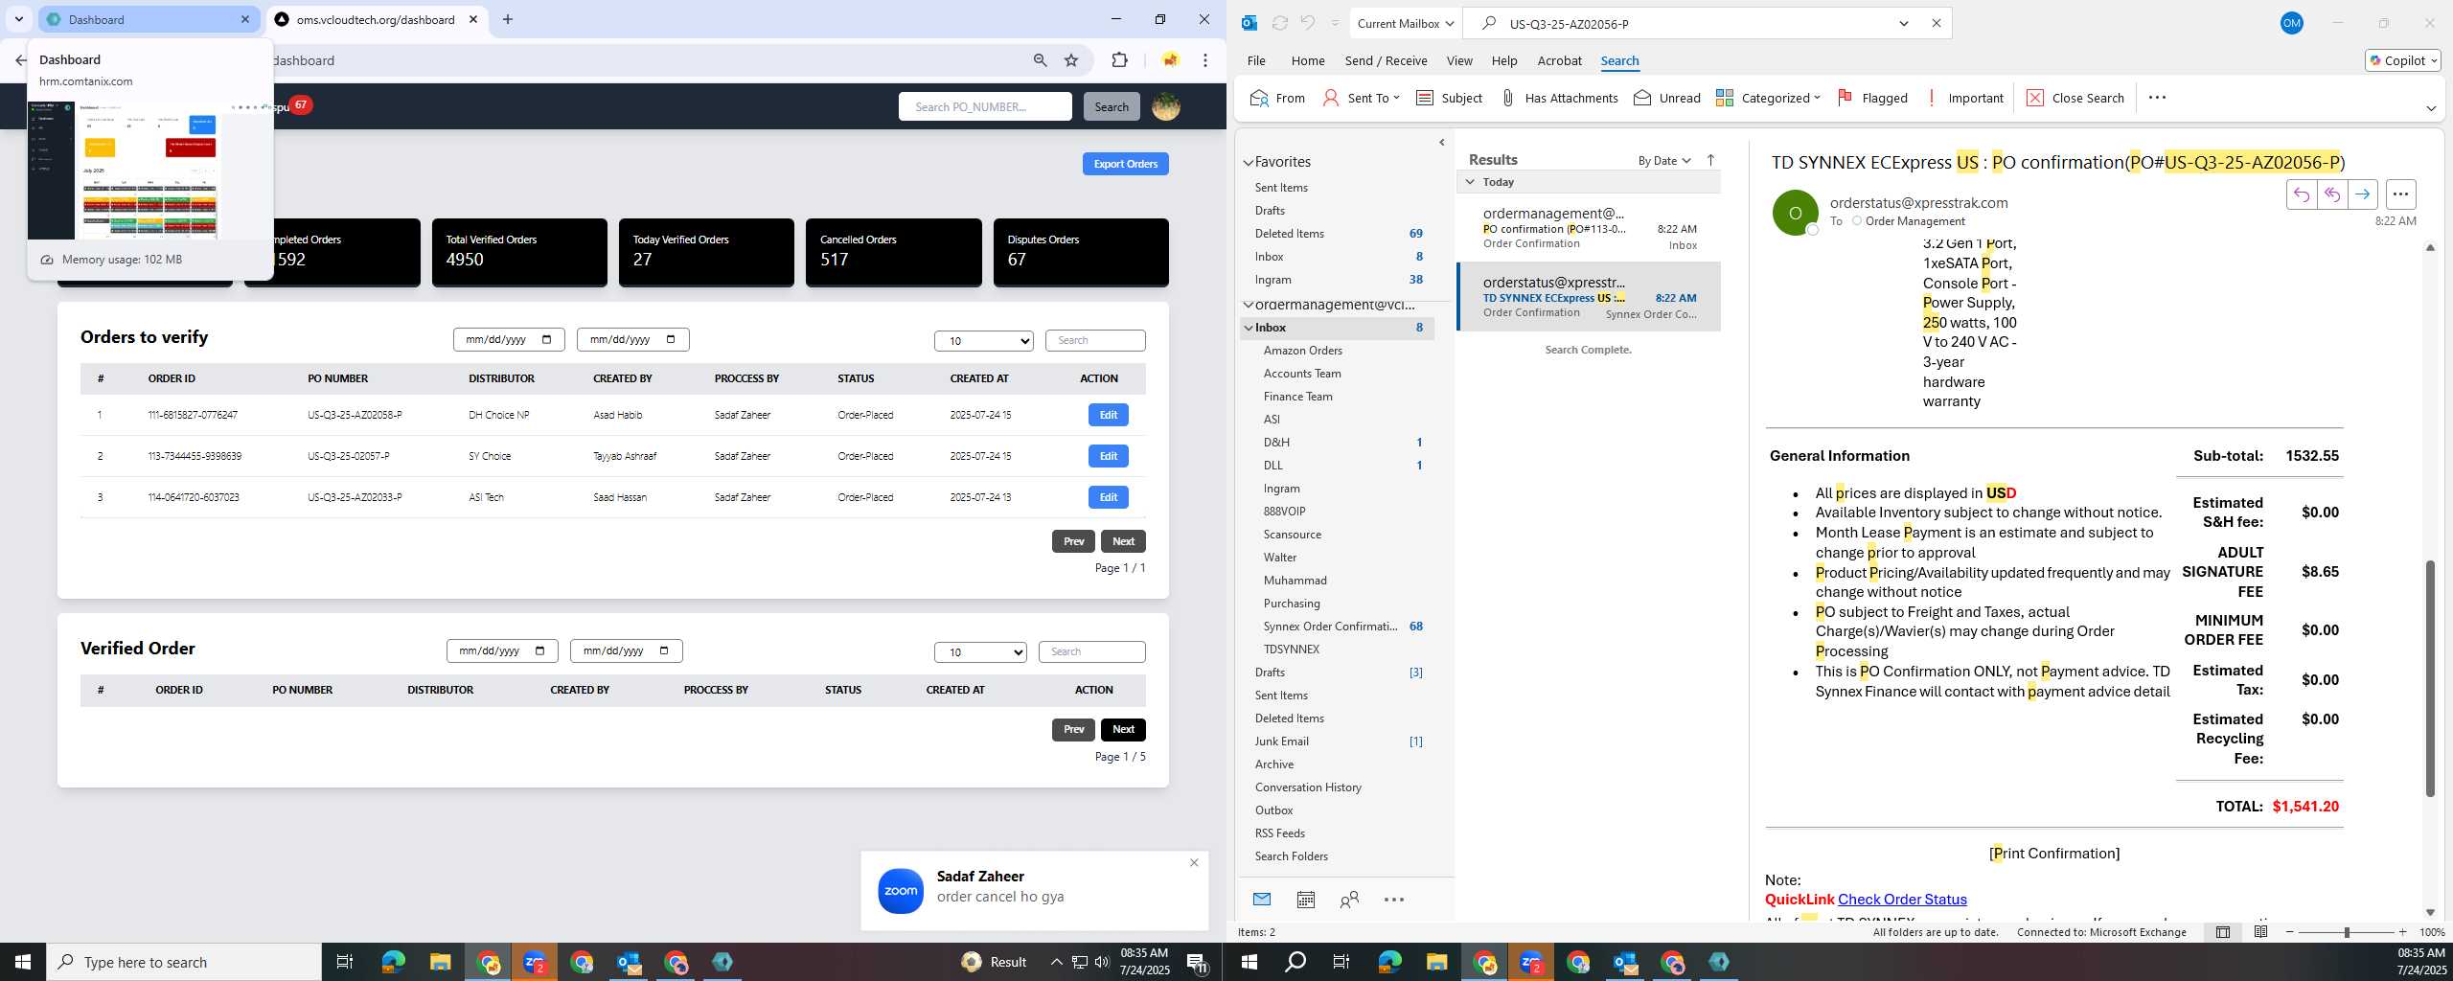This screenshot has width=2453, height=981.
Task: Click Edit for order US-Q3-25-AZ02058-P
Action: [x=1109, y=415]
